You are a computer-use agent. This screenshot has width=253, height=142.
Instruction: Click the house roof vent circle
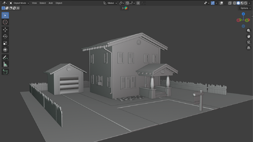point(139,42)
